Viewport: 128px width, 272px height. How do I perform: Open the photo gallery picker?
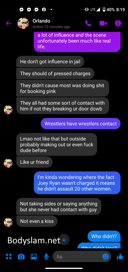click(x=34, y=256)
